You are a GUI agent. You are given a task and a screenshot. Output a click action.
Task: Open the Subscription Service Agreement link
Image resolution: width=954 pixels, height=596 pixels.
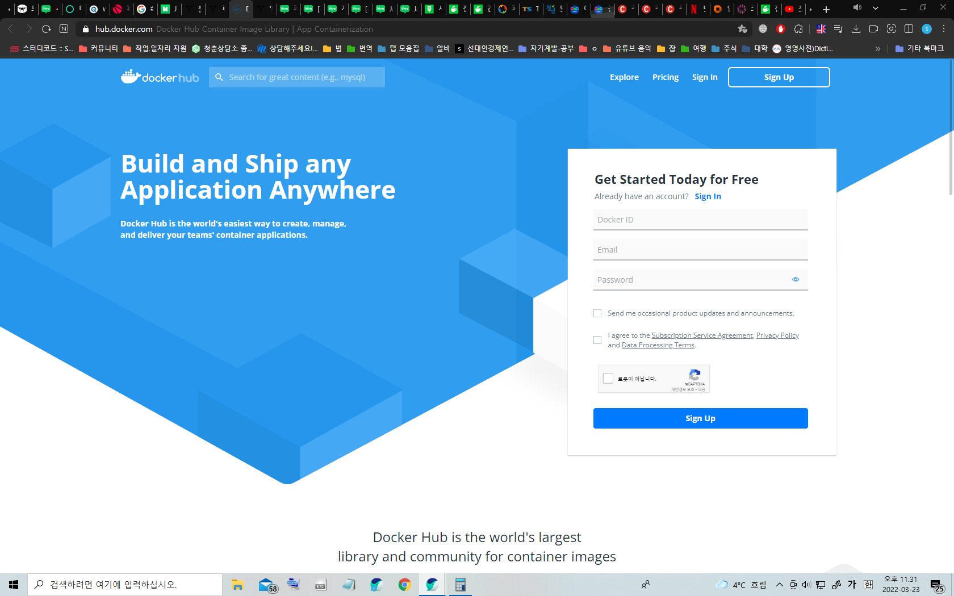[702, 335]
